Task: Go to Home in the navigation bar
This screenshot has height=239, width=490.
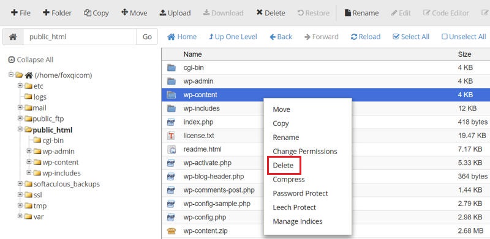Action: pos(182,37)
